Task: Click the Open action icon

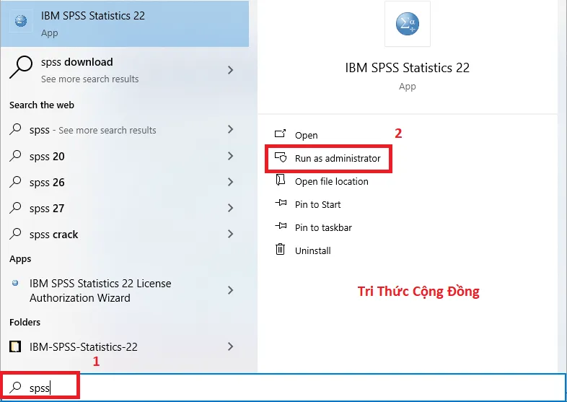Action: 280,134
